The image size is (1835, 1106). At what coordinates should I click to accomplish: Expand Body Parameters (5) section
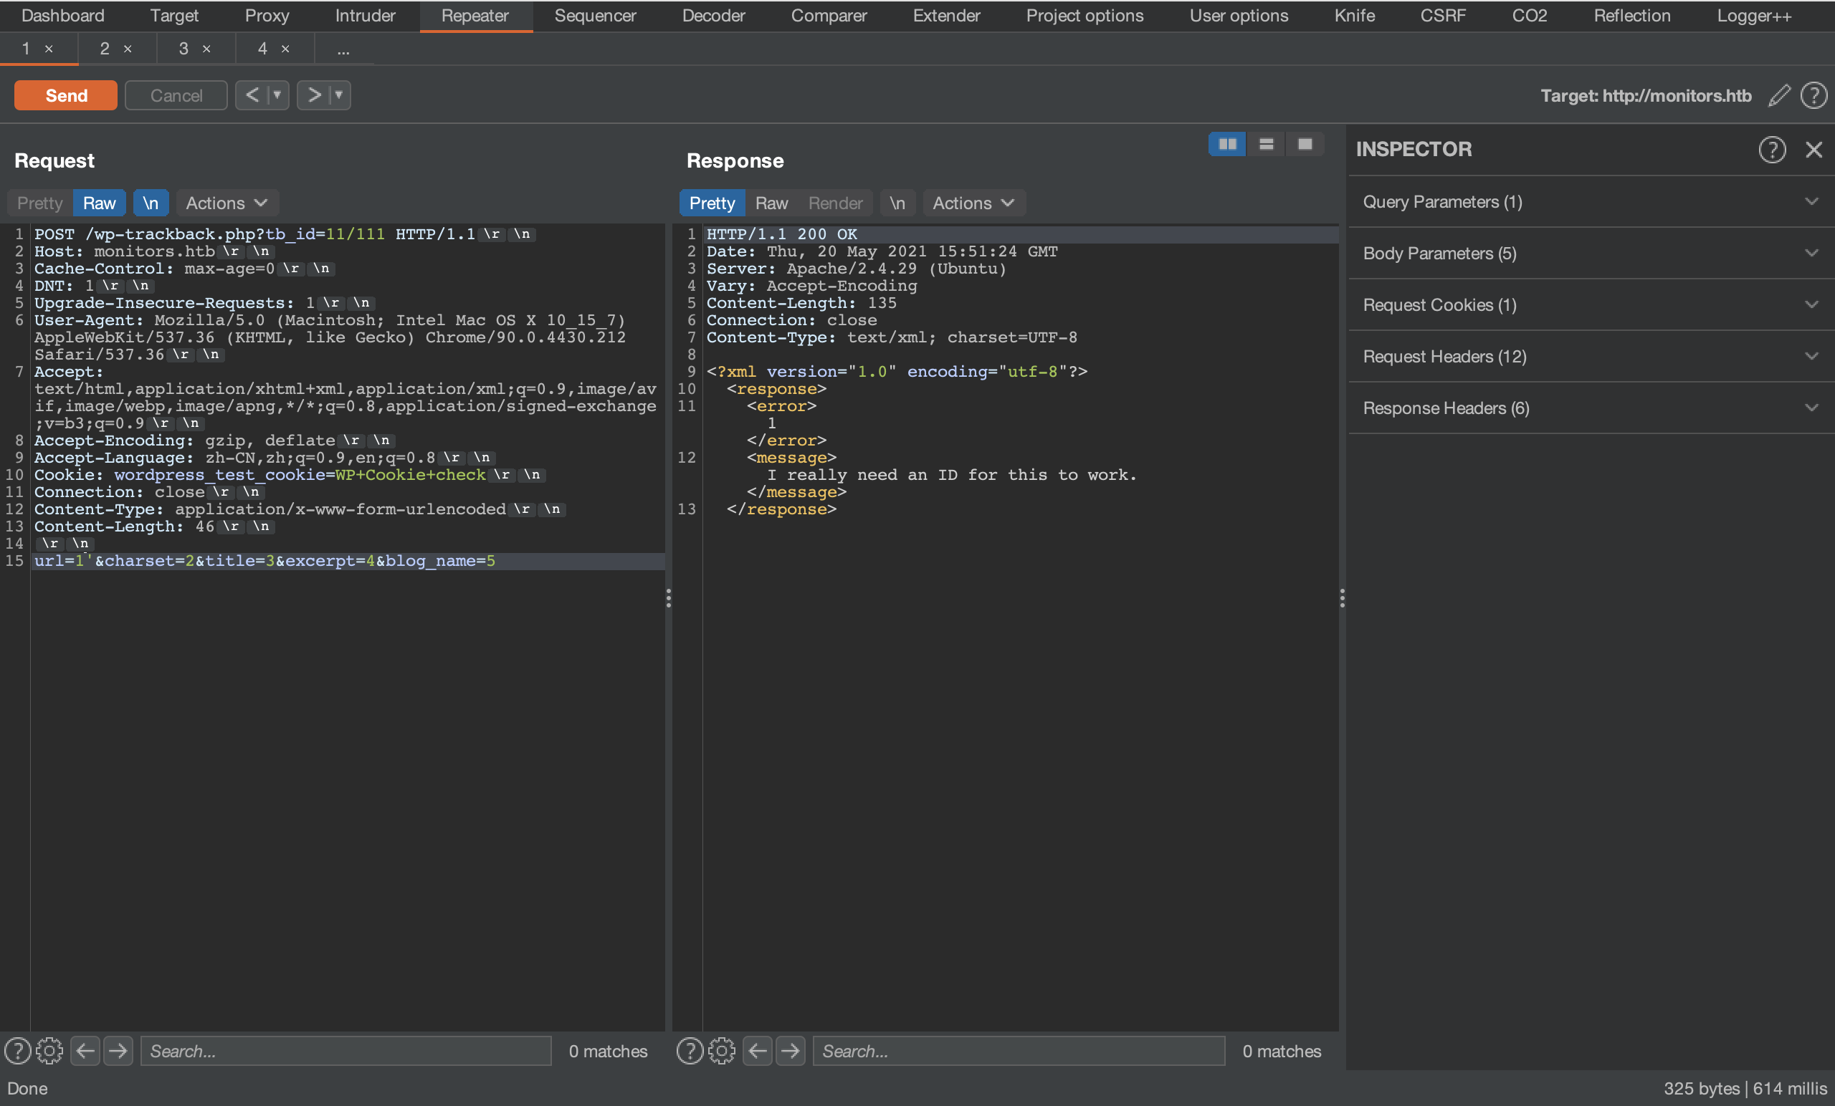(x=1591, y=253)
